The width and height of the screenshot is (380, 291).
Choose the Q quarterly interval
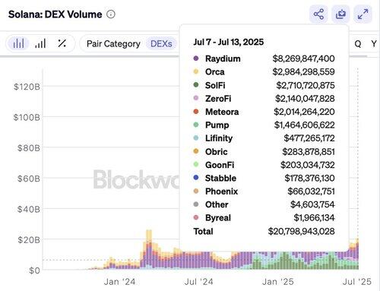click(x=358, y=44)
